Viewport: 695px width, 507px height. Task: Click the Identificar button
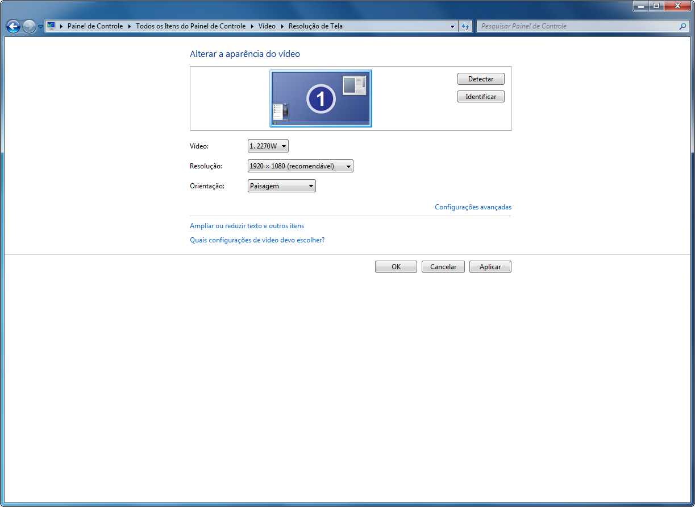[x=481, y=97]
